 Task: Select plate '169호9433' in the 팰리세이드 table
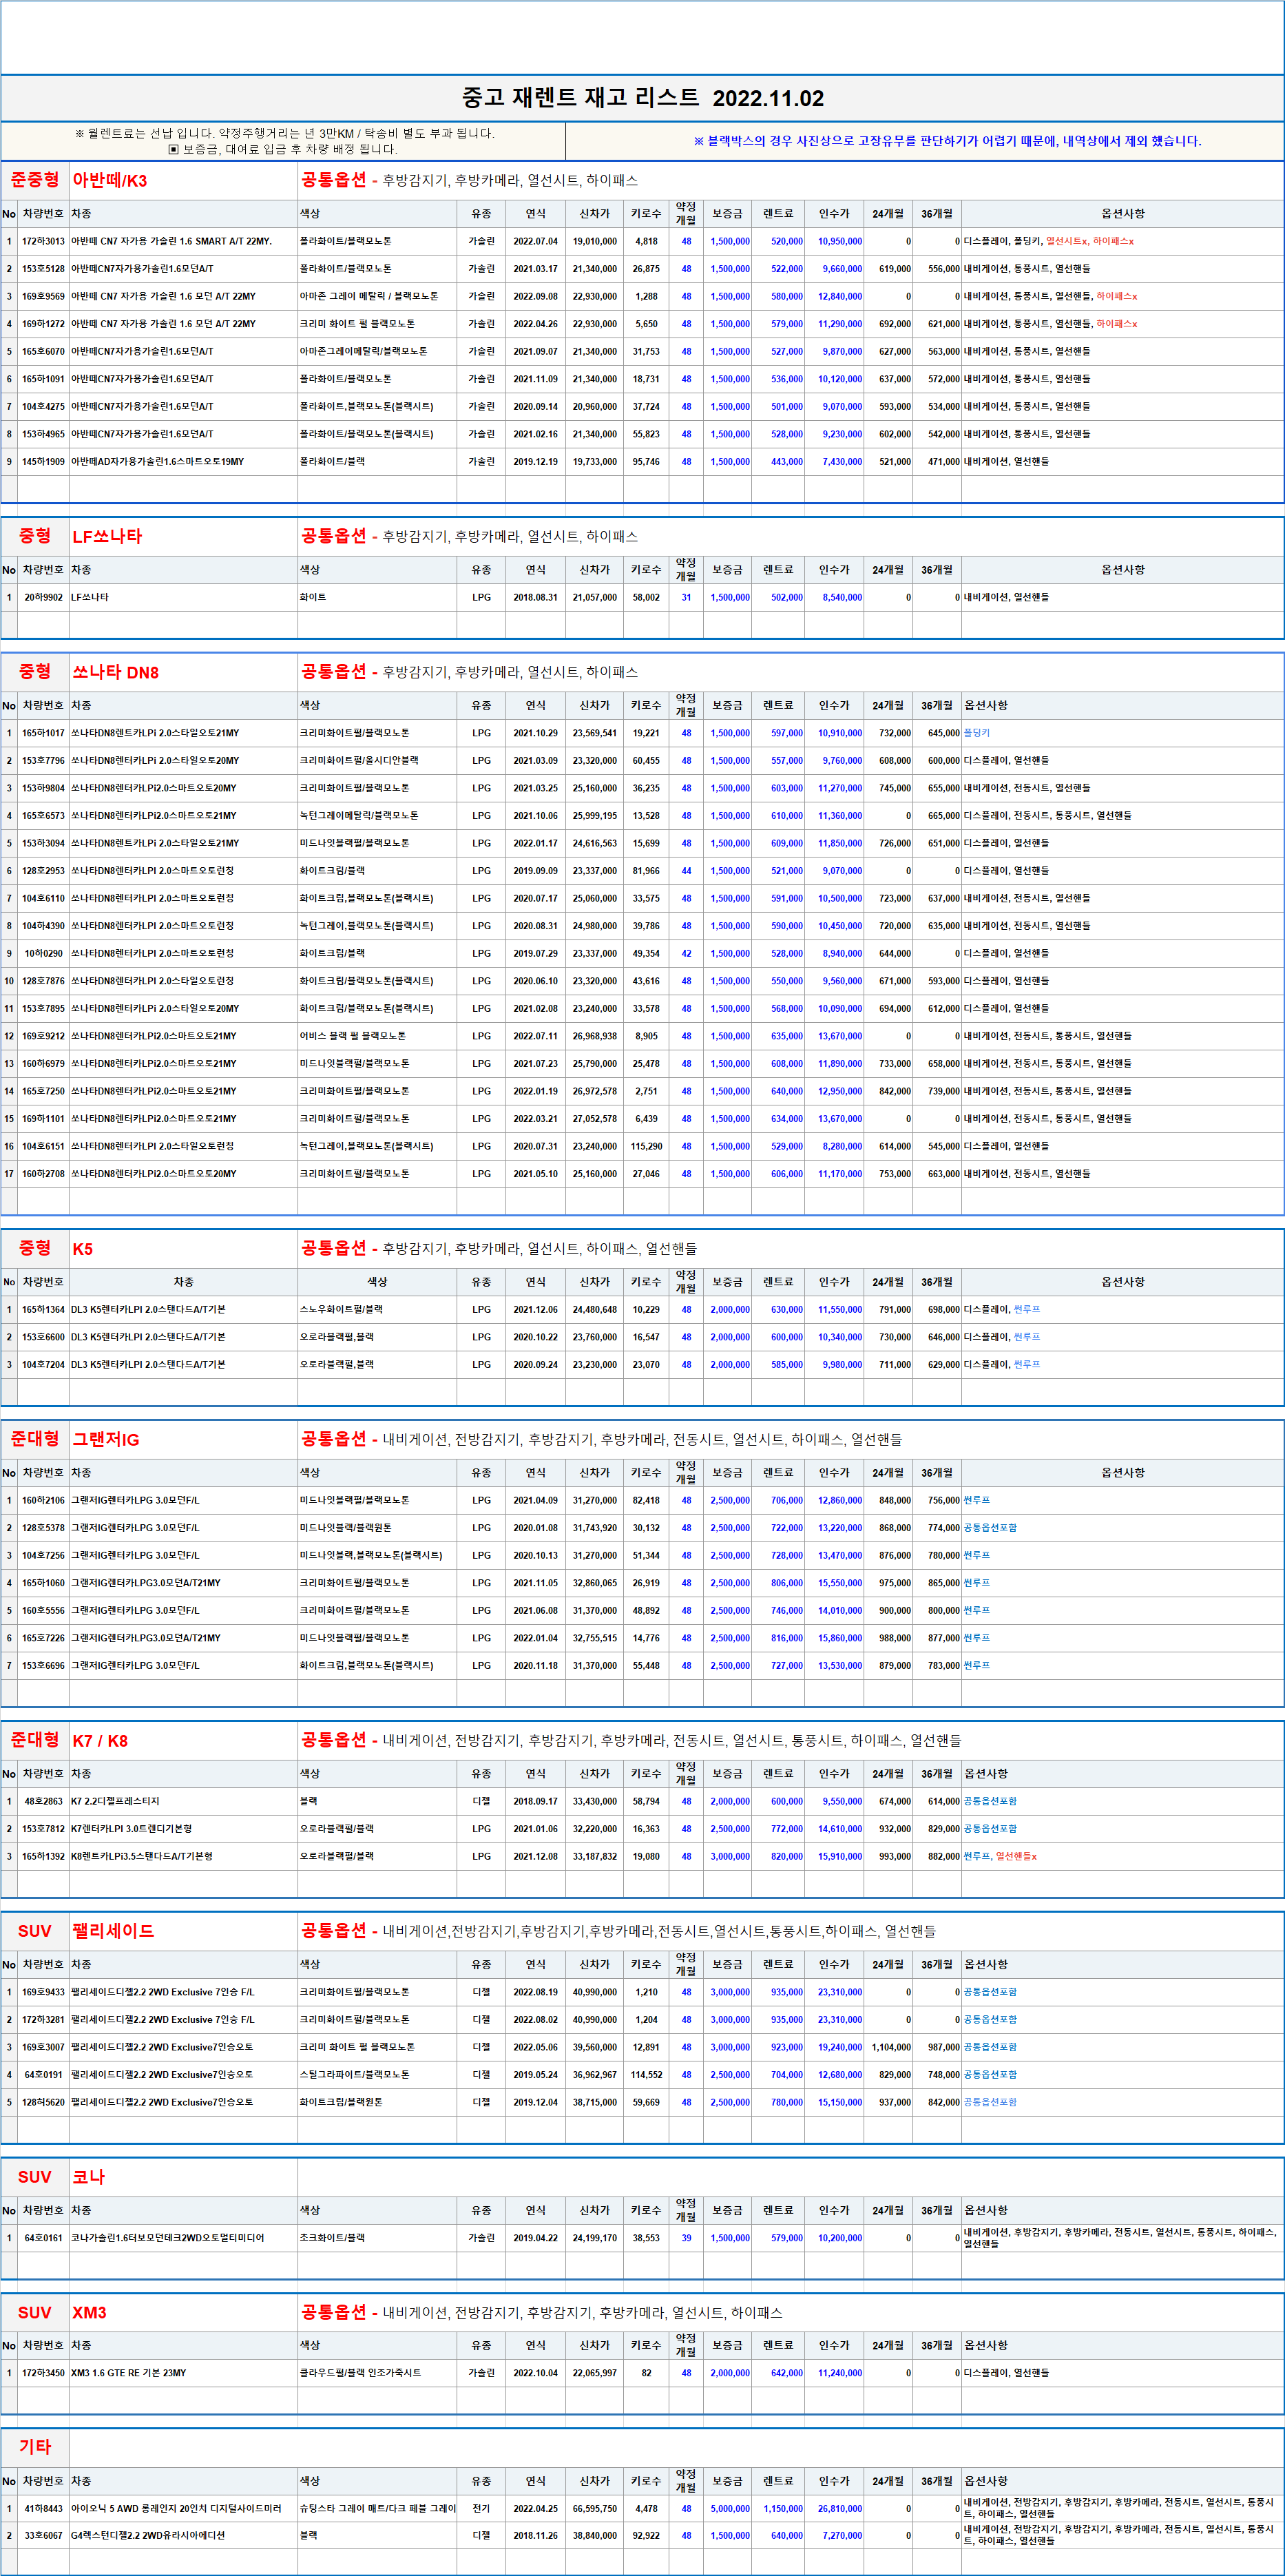point(43,1993)
